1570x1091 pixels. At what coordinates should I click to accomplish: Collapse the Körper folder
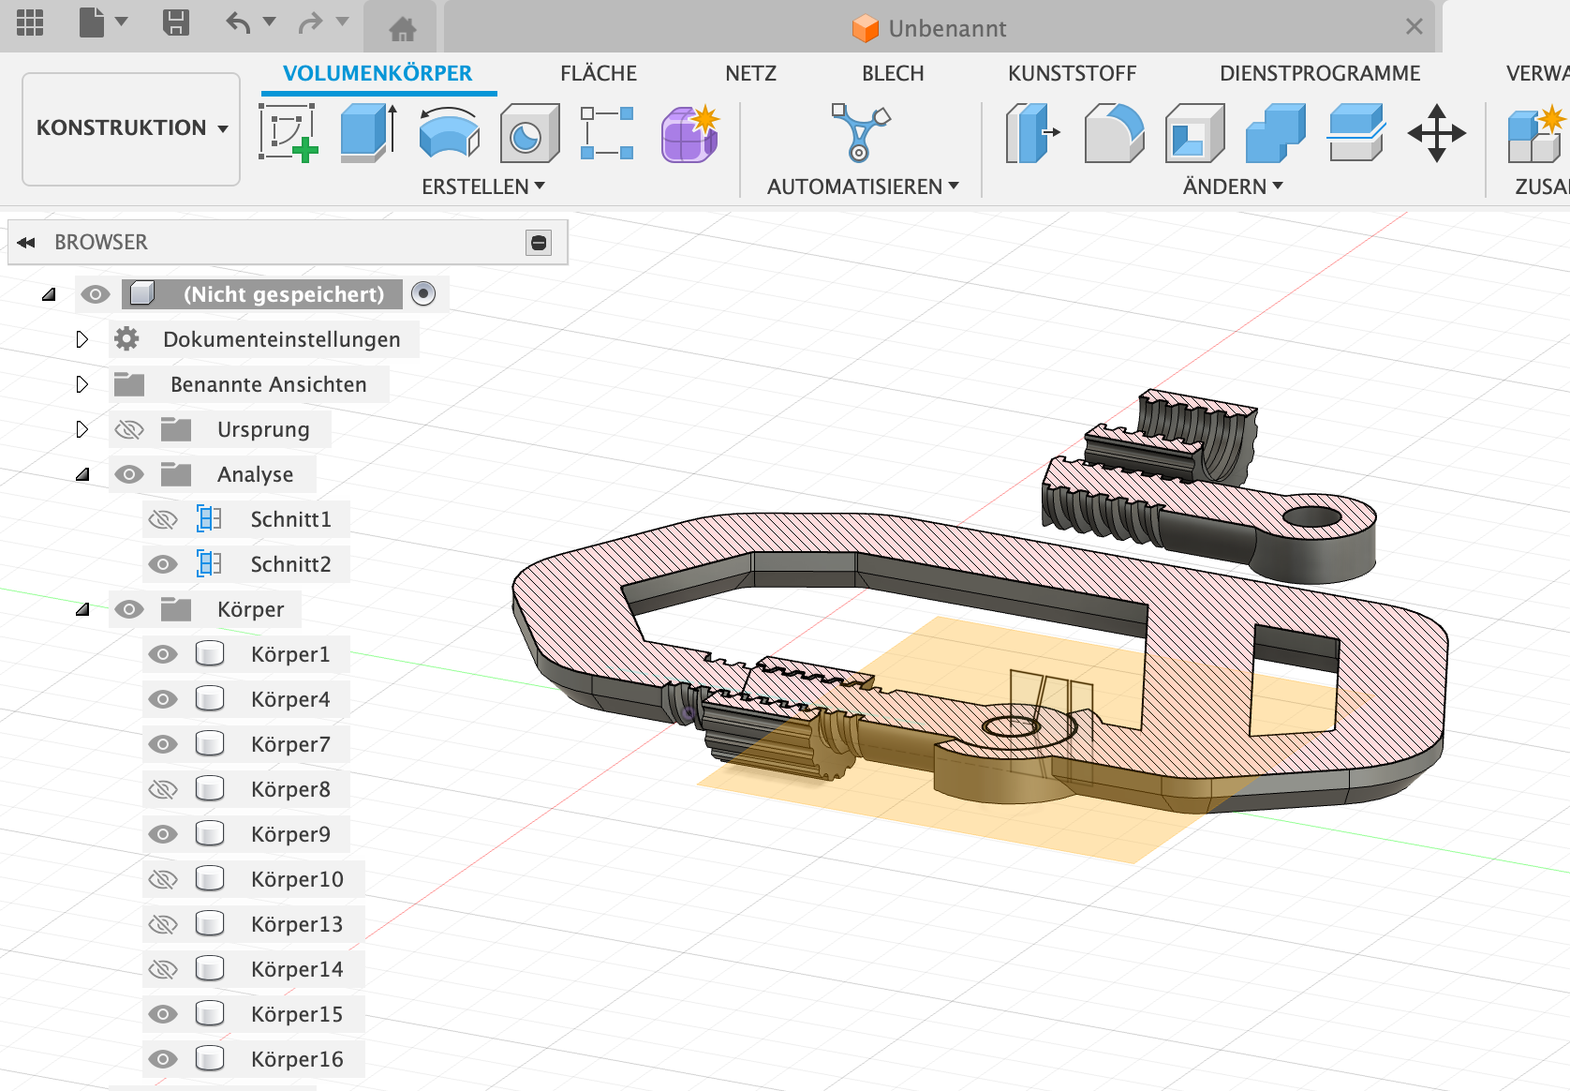pos(82,609)
